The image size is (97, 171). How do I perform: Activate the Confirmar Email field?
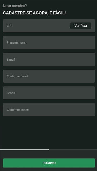(49, 76)
